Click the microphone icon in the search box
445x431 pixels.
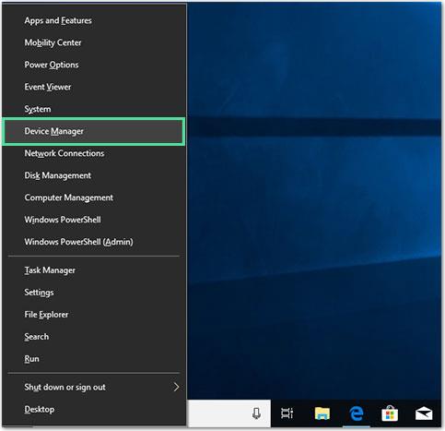(256, 413)
